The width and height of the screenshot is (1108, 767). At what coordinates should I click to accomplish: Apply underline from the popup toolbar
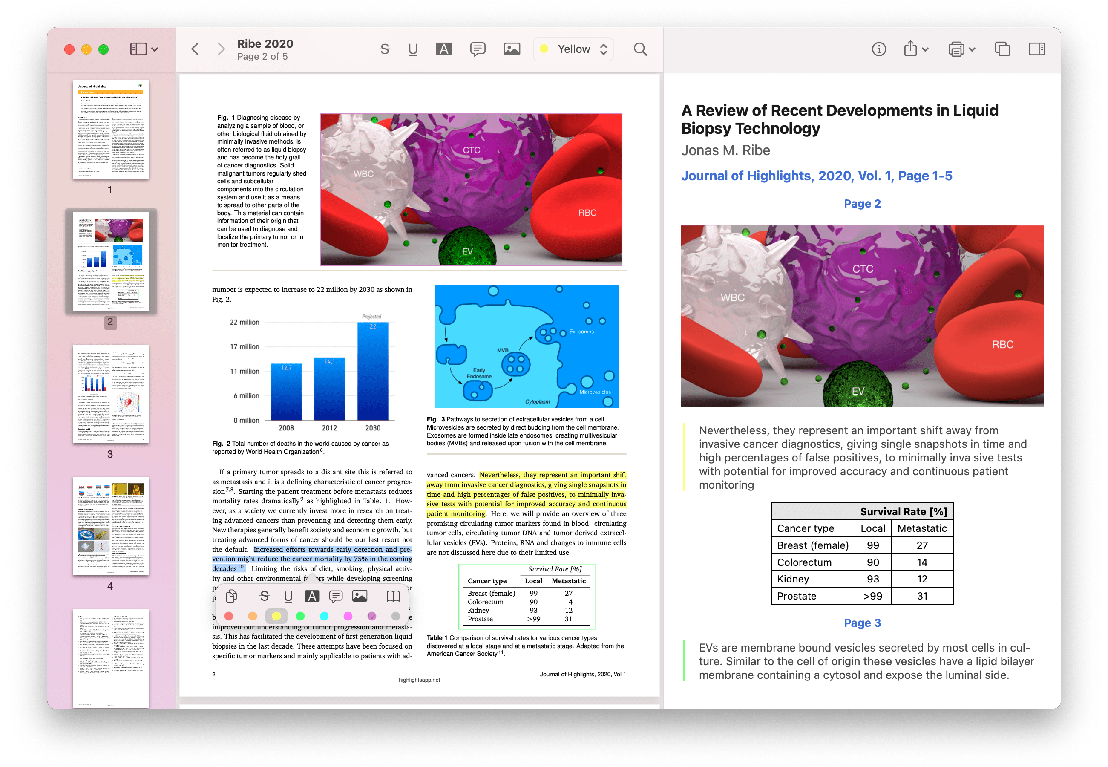pyautogui.click(x=288, y=597)
